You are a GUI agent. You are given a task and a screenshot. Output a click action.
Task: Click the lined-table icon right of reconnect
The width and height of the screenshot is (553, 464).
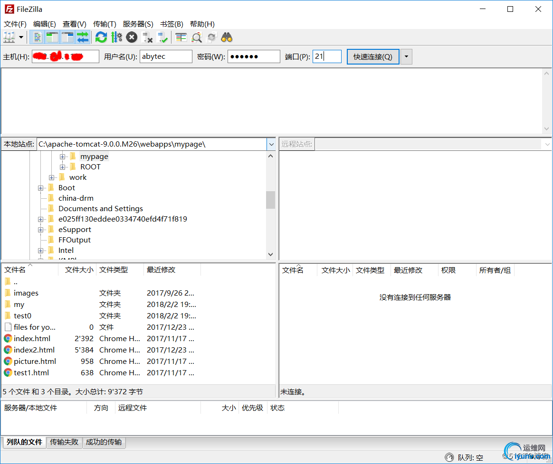tap(181, 37)
